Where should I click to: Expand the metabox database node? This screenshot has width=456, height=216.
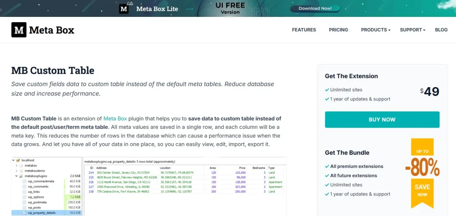(16, 165)
